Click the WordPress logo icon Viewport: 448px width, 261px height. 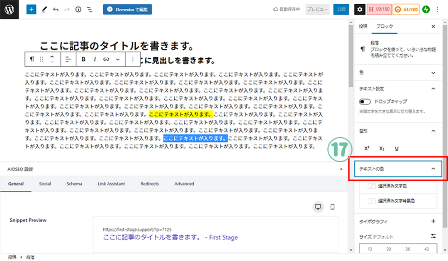coord(9,9)
